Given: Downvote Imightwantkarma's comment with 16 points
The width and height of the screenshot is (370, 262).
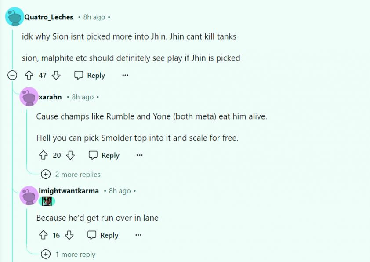Looking at the screenshot, I should point(69,235).
